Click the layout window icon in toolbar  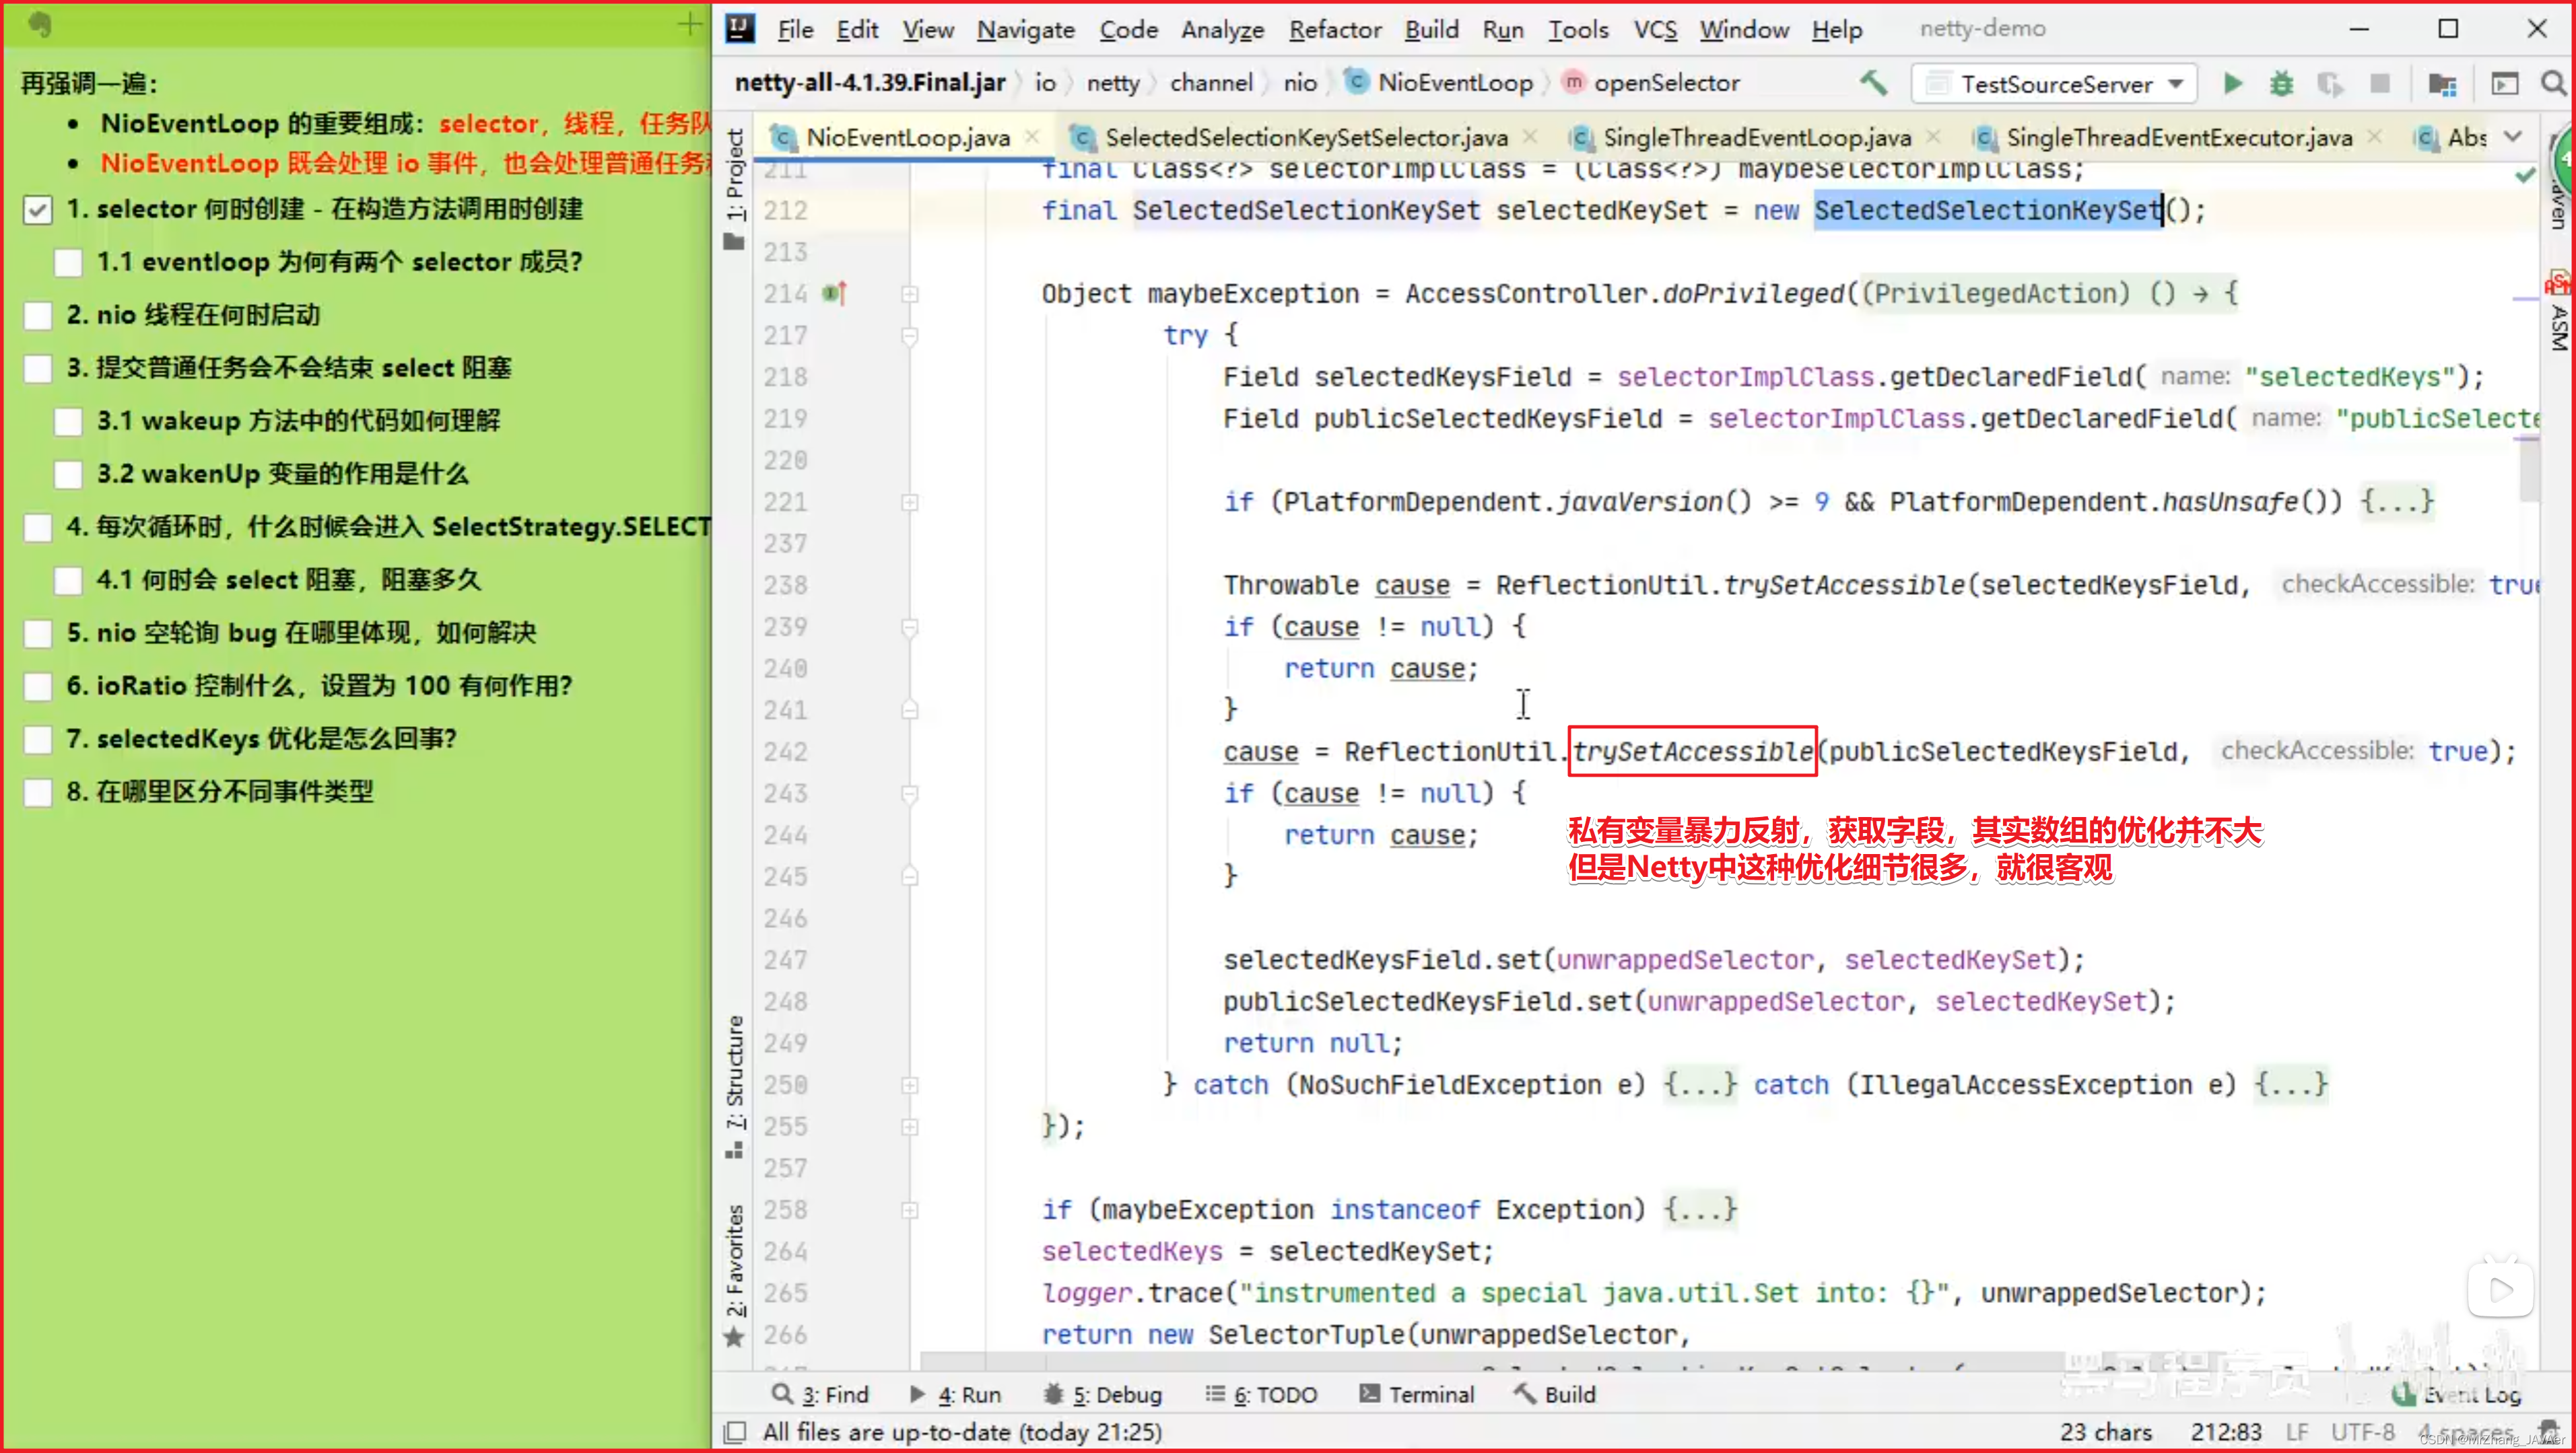(2504, 84)
